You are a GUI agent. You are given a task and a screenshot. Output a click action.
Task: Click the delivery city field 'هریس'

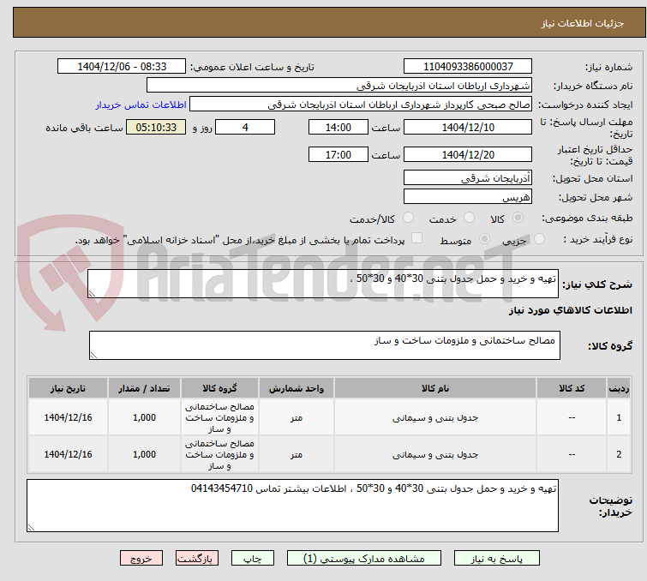click(x=468, y=196)
